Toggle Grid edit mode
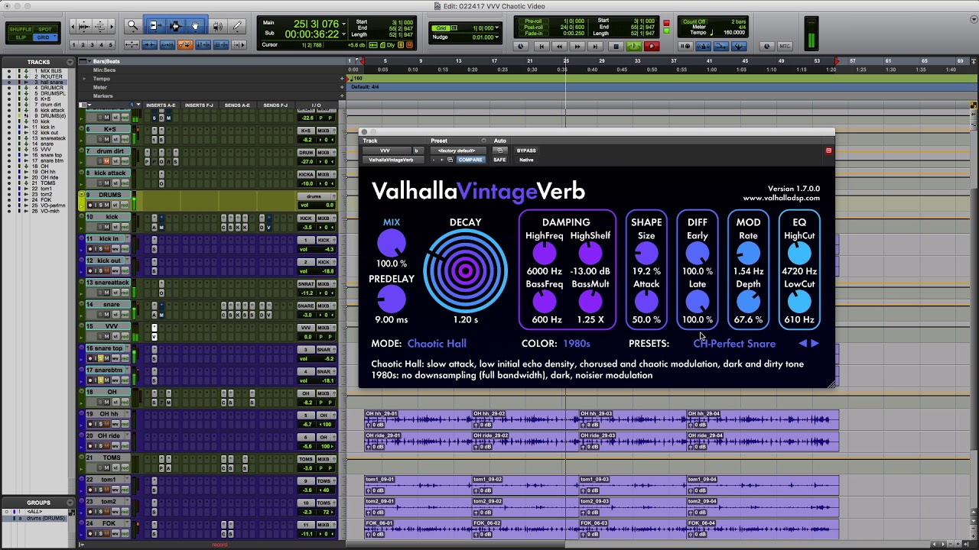The height and width of the screenshot is (550, 979). [x=45, y=37]
